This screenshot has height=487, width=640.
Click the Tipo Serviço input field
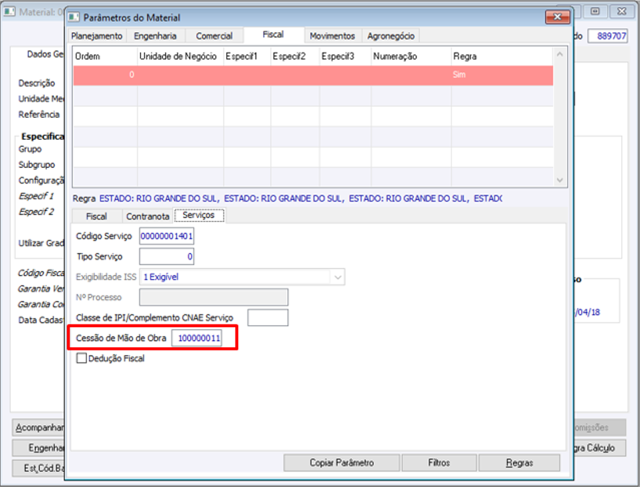(x=167, y=257)
